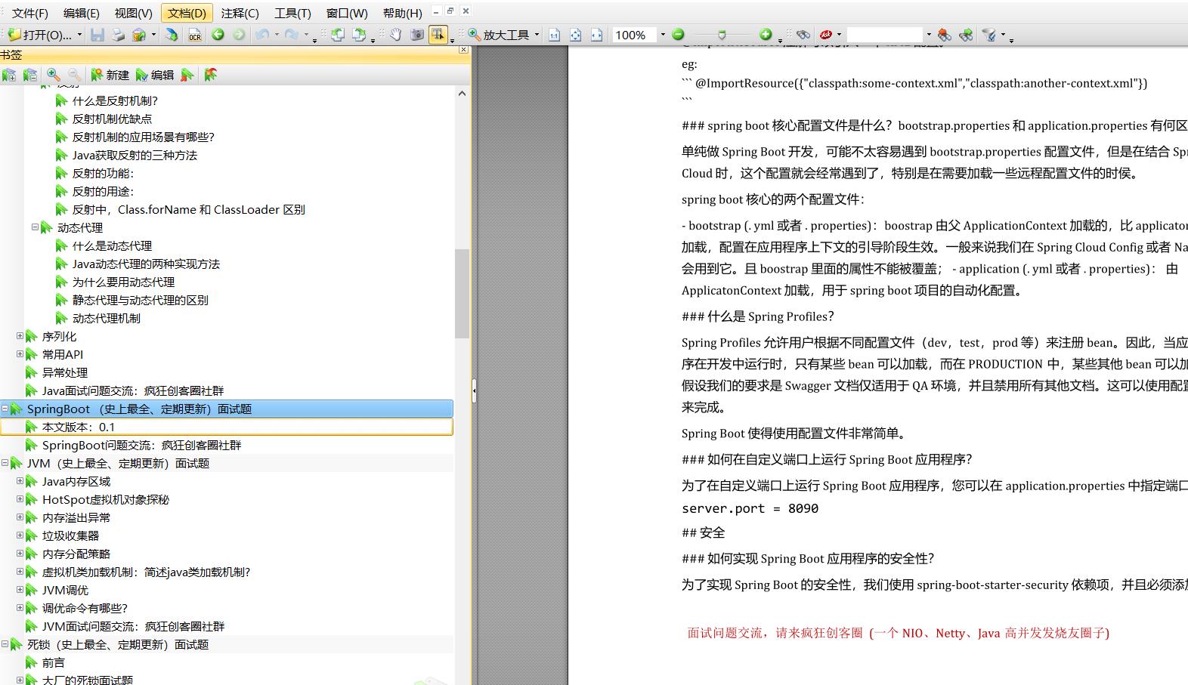The height and width of the screenshot is (685, 1188).
Task: Click bookmark text zoom in magnifier
Action: click(x=54, y=75)
